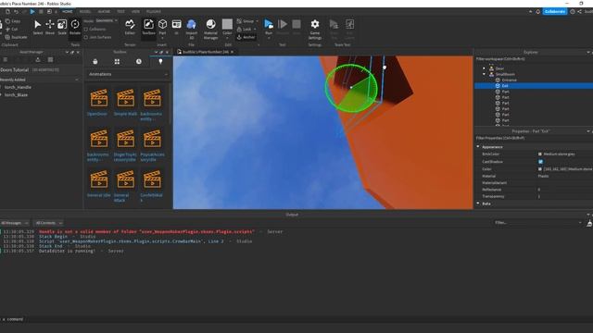Click the Asset Manager upload icon

click(x=38, y=59)
